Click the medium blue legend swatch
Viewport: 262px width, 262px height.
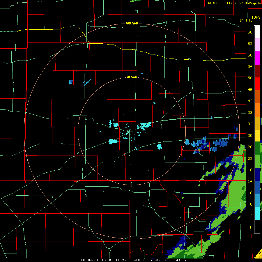pyautogui.click(x=257, y=187)
